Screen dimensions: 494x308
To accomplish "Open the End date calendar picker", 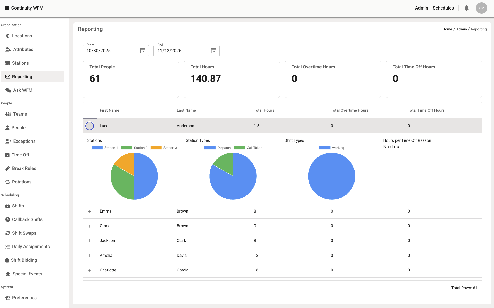I will click(x=213, y=51).
